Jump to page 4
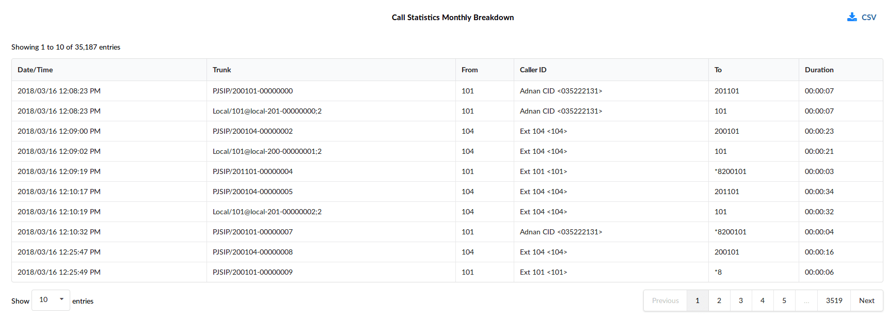The height and width of the screenshot is (317, 888). click(763, 300)
